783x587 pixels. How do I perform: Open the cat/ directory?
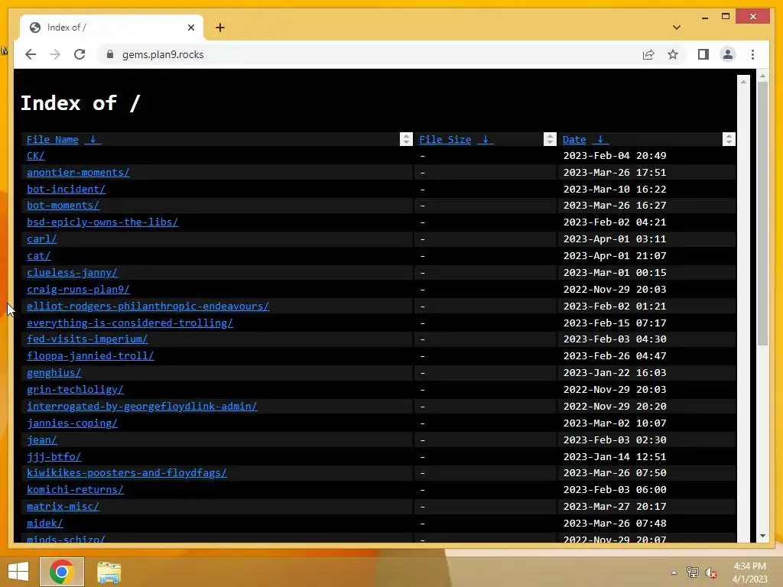click(x=39, y=256)
